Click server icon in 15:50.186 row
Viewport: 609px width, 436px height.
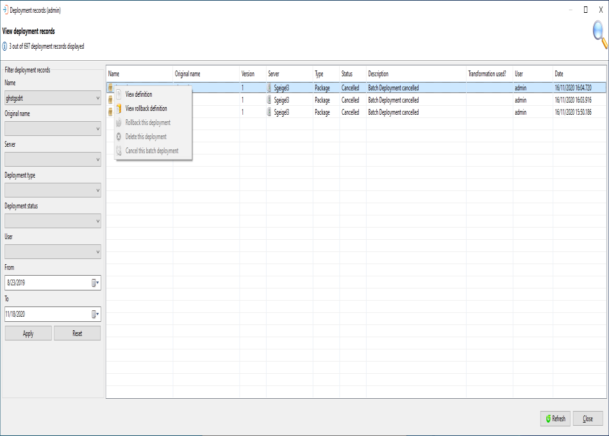(x=269, y=112)
